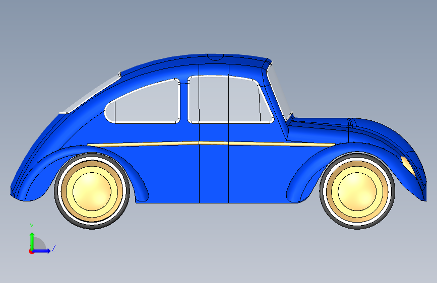Pick the rear side quarter window glass
Image resolution: width=437 pixels, height=283 pixels.
click(x=145, y=103)
